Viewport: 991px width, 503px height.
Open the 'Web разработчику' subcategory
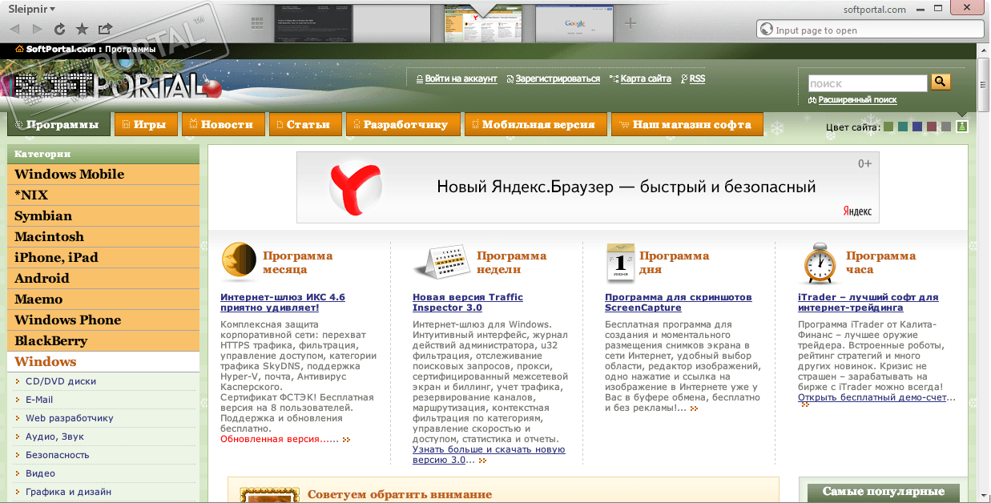[70, 418]
